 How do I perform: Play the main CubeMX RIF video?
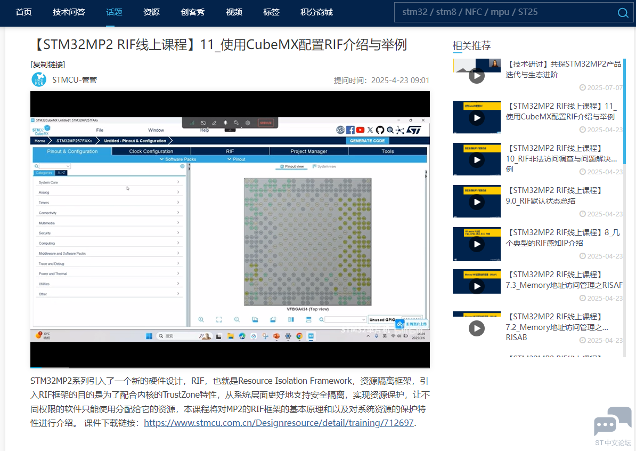pos(230,229)
